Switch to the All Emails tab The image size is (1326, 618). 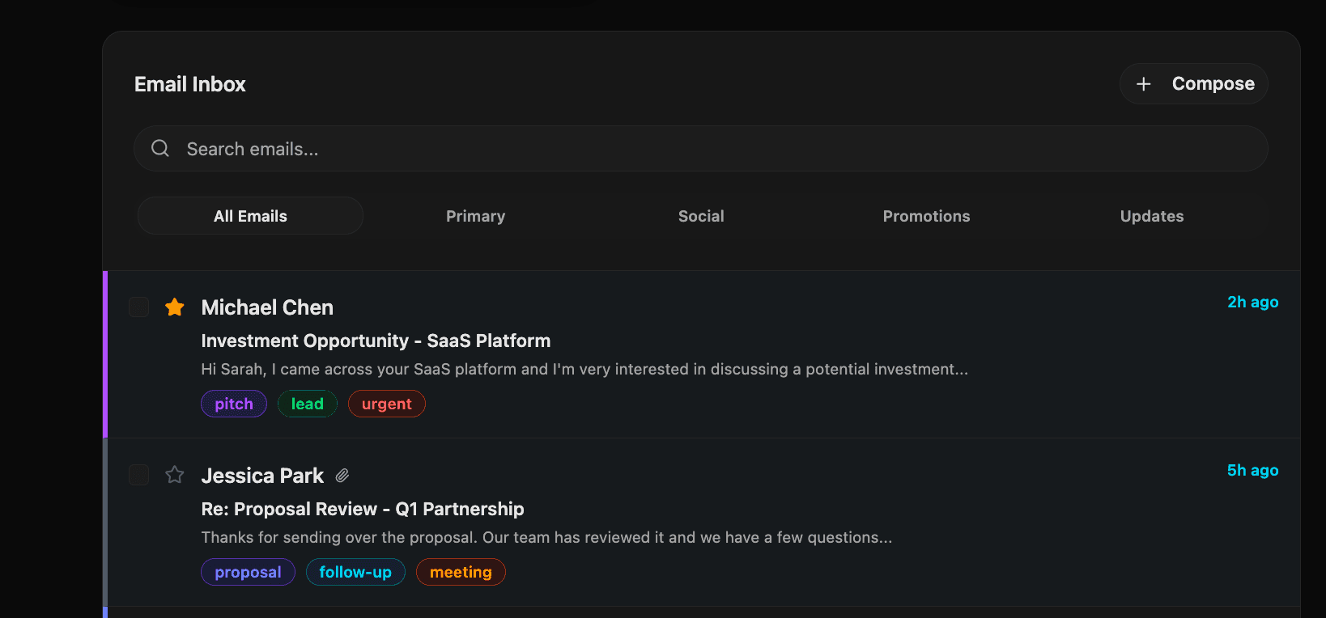pos(250,216)
